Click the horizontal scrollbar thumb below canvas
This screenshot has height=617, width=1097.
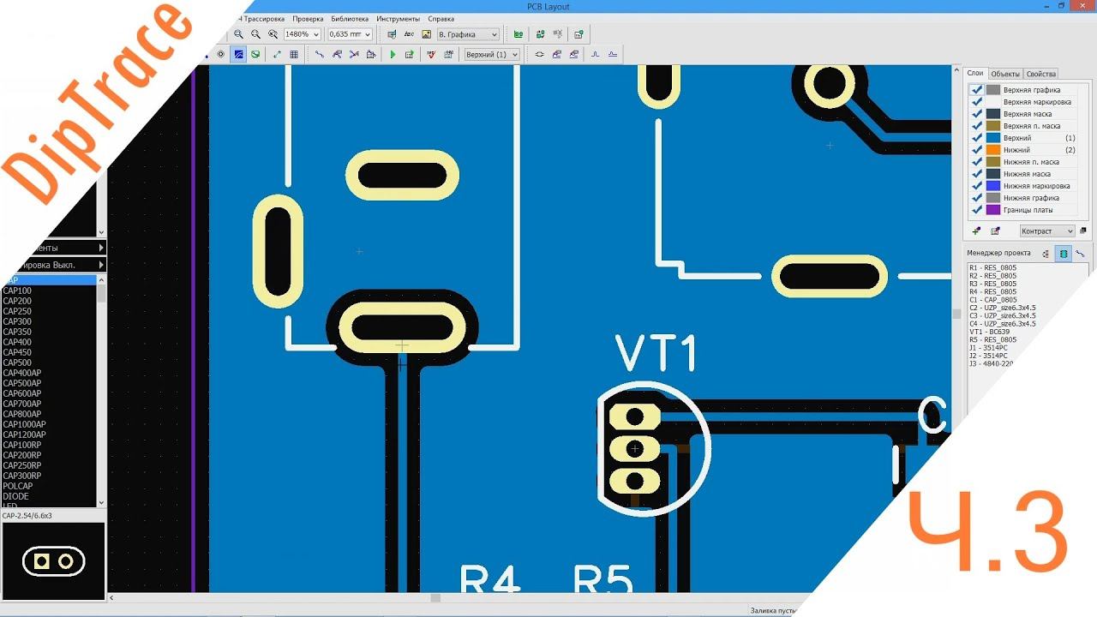click(x=435, y=598)
